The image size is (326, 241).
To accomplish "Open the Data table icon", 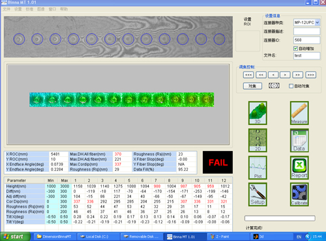I will point(299,140).
